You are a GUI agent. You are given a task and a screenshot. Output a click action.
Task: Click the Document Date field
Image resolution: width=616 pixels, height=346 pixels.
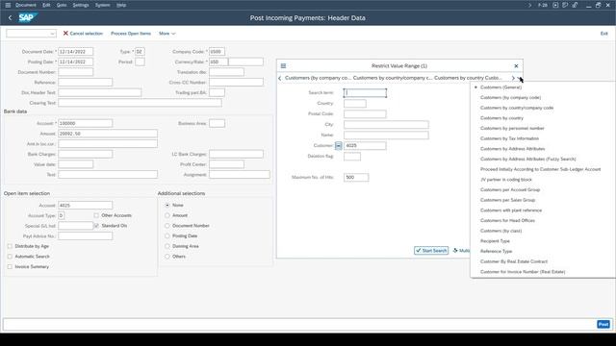pos(75,52)
